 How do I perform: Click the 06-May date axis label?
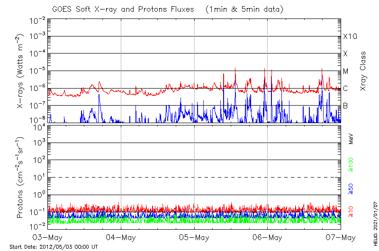267,237
